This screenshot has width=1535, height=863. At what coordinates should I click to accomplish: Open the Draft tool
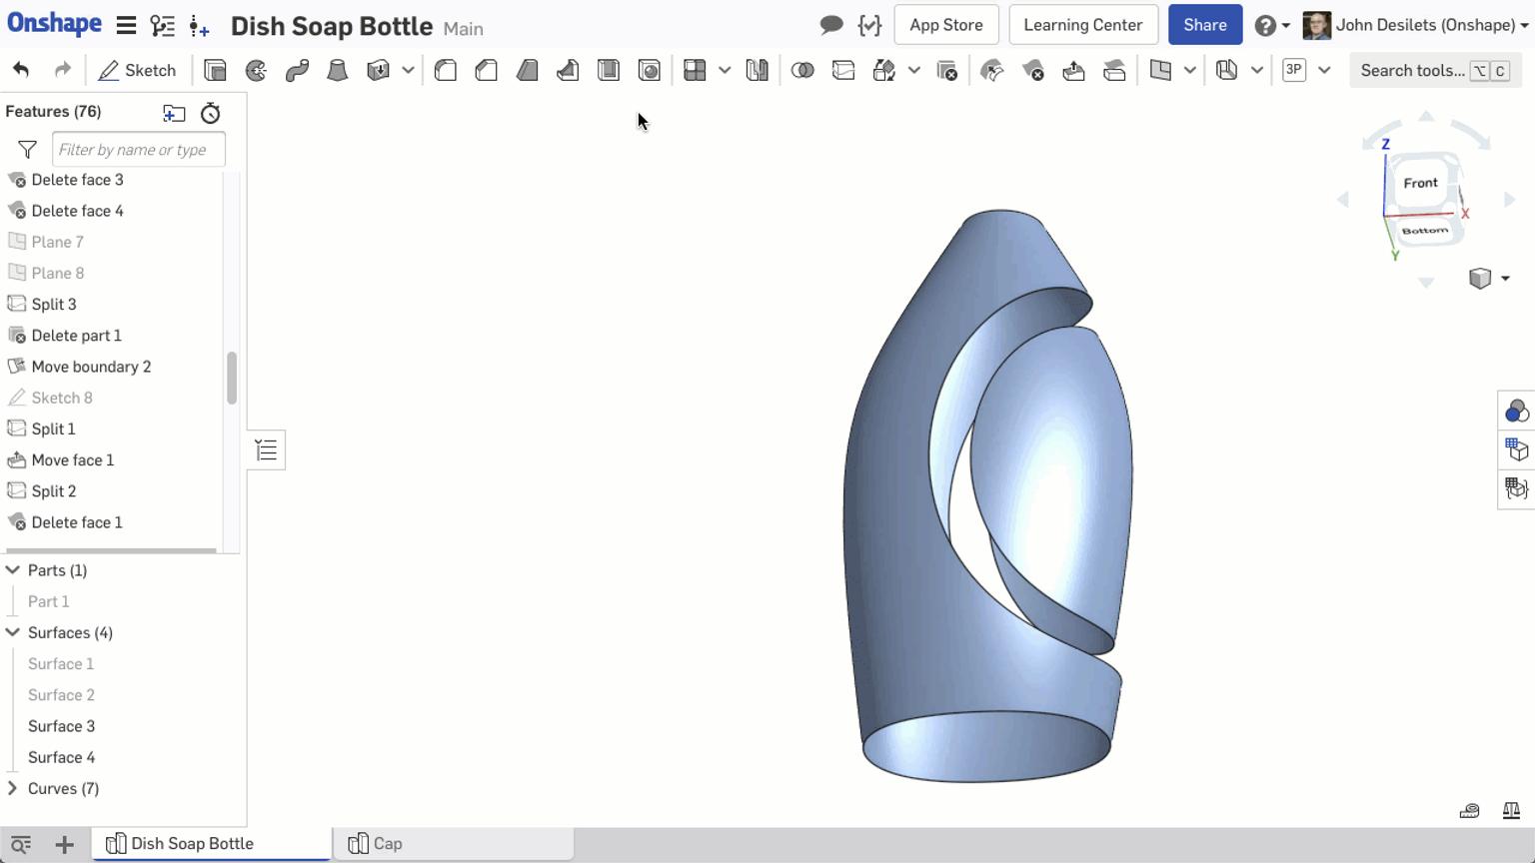tap(527, 70)
